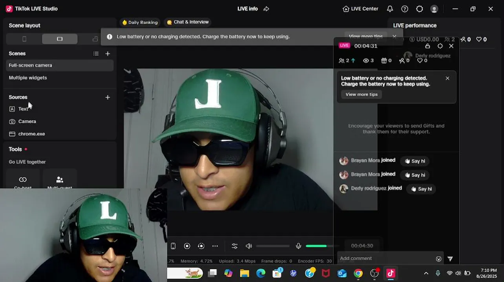Mute the microphone
Screen dimensions: 504x282
(x=299, y=246)
